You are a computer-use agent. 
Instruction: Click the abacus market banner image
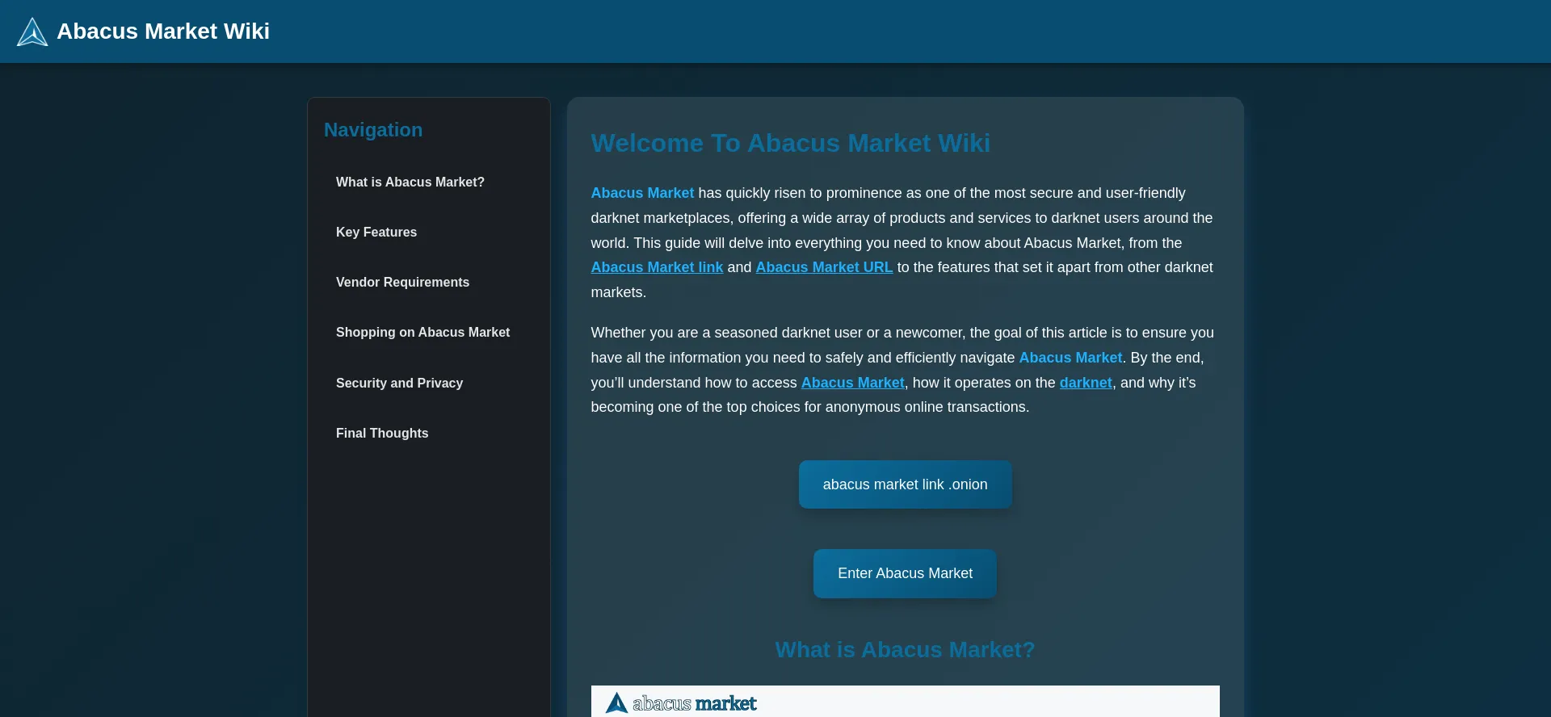[x=905, y=702]
